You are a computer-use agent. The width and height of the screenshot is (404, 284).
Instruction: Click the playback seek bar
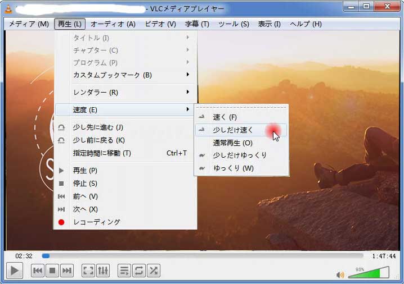click(203, 256)
